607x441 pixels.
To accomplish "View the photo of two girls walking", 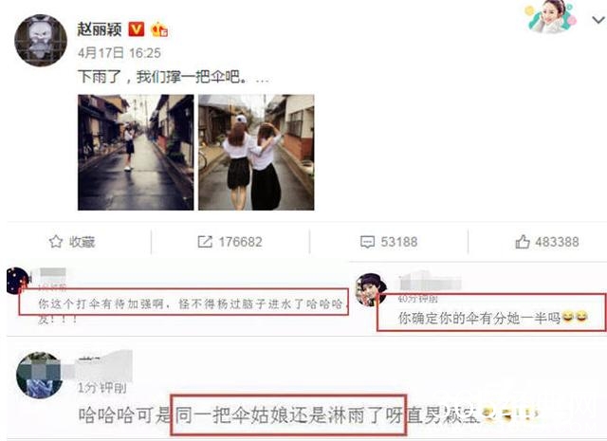I will (256, 152).
